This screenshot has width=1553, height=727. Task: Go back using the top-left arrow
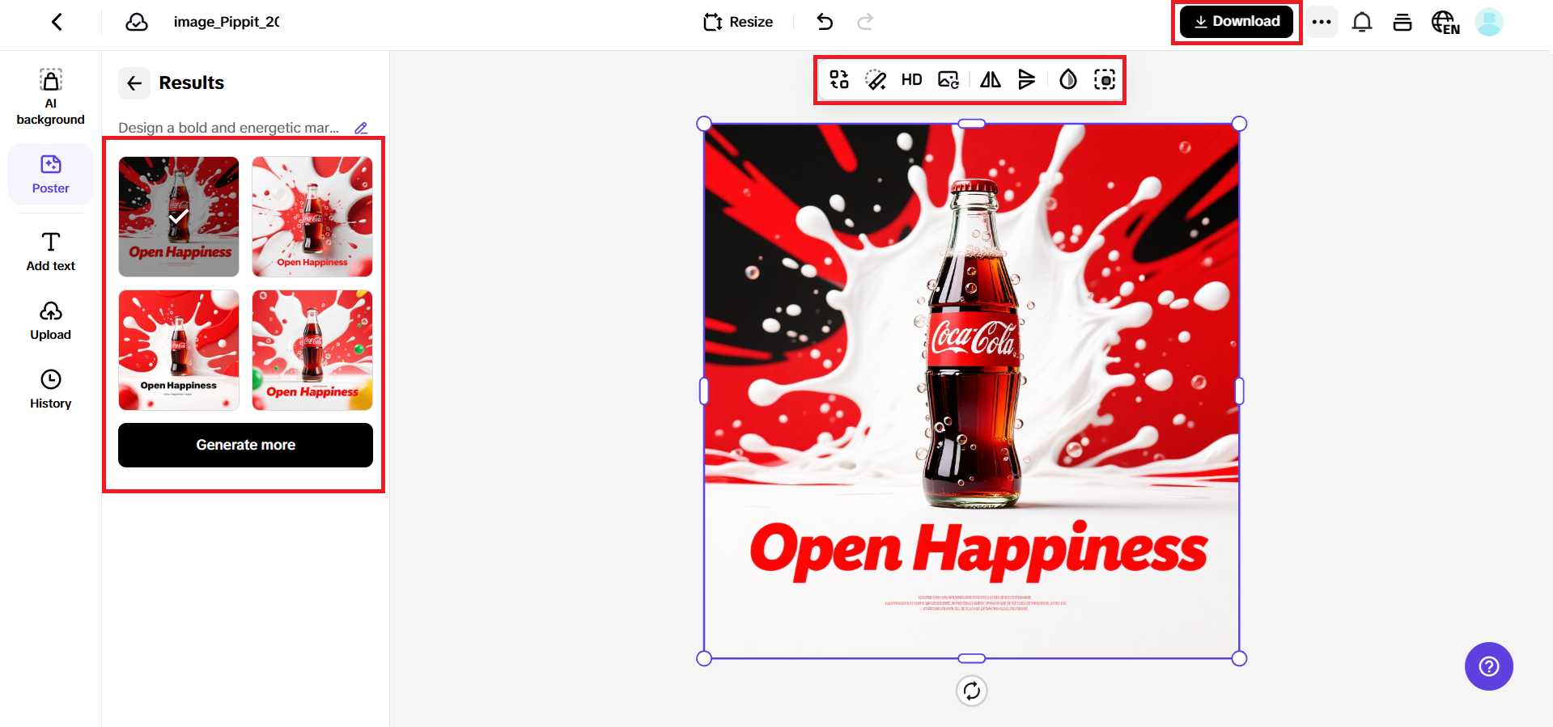(57, 22)
